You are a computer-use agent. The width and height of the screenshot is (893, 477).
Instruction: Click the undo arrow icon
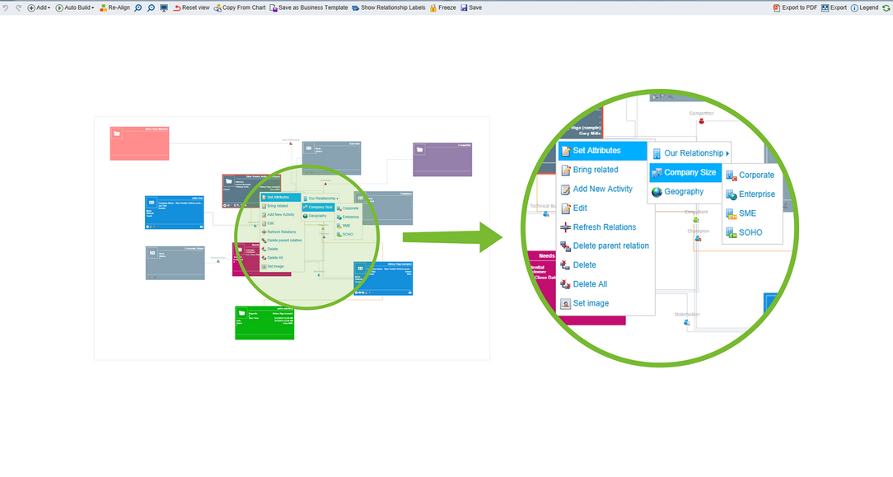(x=6, y=7)
